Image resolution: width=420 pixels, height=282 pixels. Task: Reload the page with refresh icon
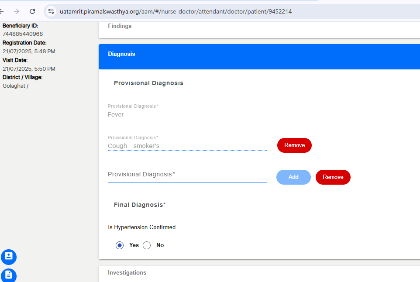click(x=32, y=11)
